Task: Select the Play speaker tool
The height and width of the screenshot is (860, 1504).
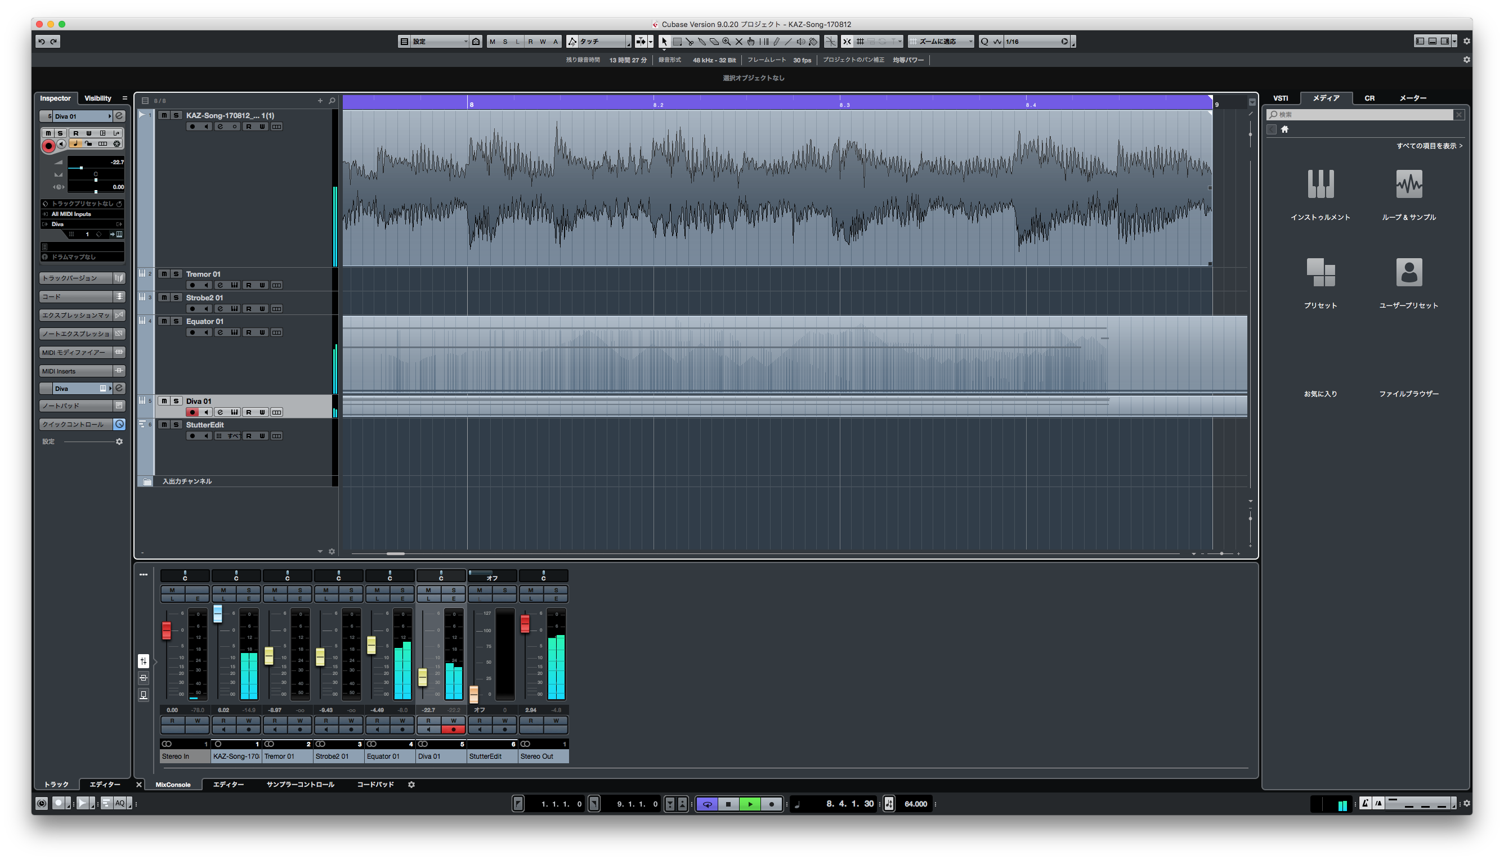Action: 801,42
